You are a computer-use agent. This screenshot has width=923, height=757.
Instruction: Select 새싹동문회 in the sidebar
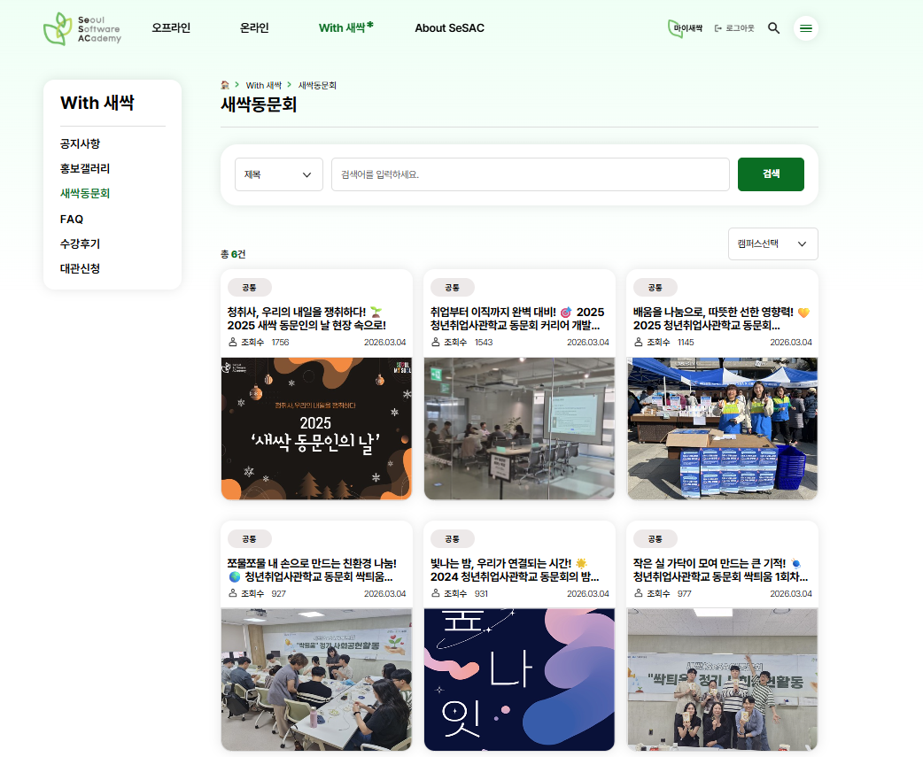point(85,193)
